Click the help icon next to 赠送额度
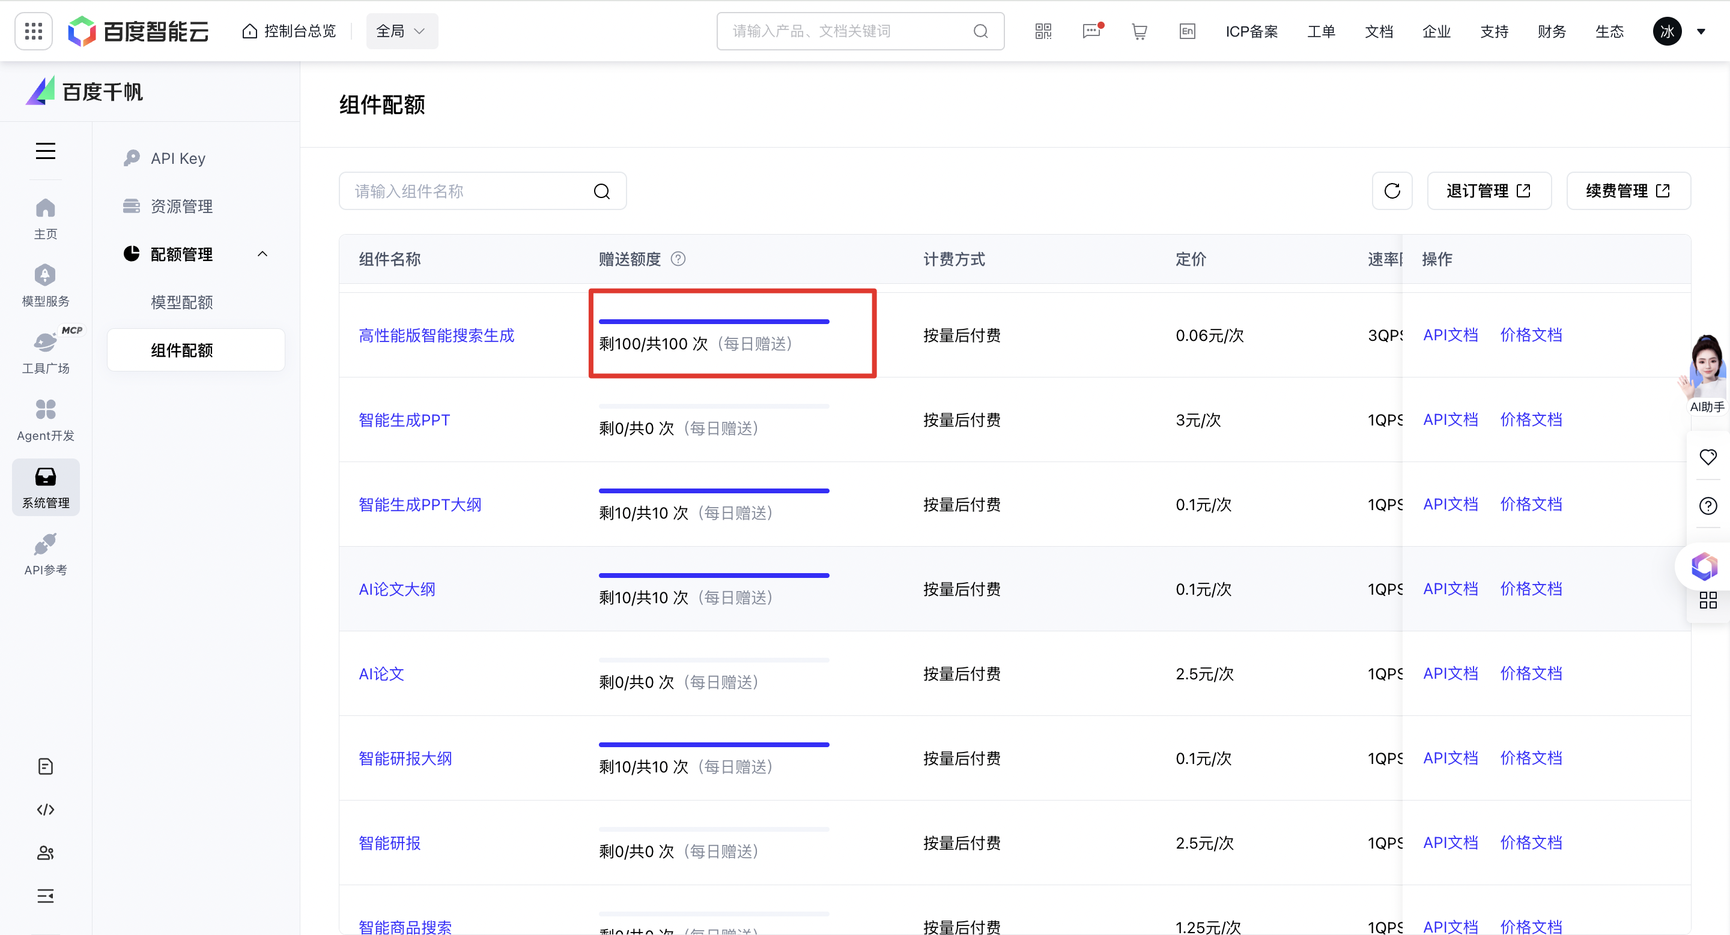The image size is (1730, 935). (678, 259)
